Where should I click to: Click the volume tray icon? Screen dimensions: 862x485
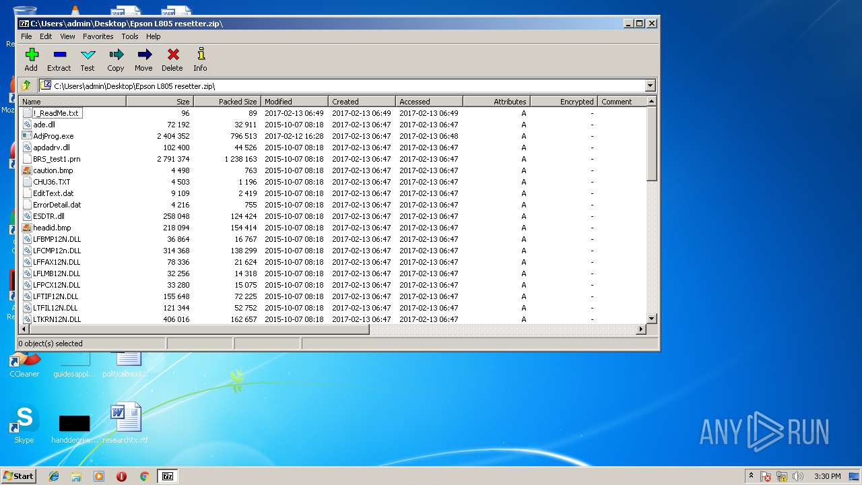[x=798, y=476]
